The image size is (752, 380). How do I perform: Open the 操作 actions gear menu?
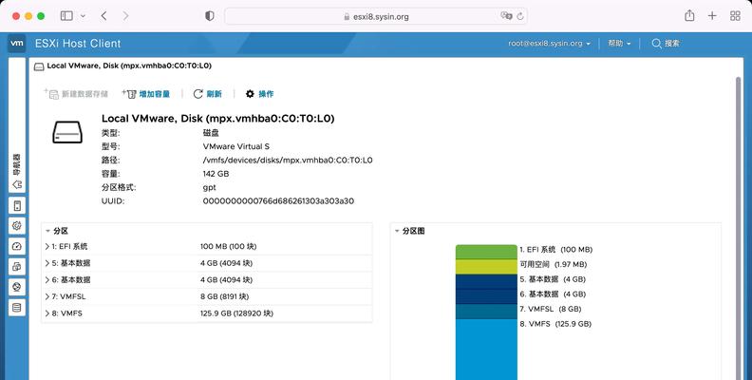[x=259, y=94]
